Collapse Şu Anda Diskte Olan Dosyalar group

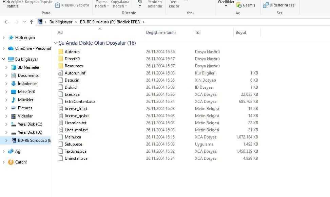[56, 43]
